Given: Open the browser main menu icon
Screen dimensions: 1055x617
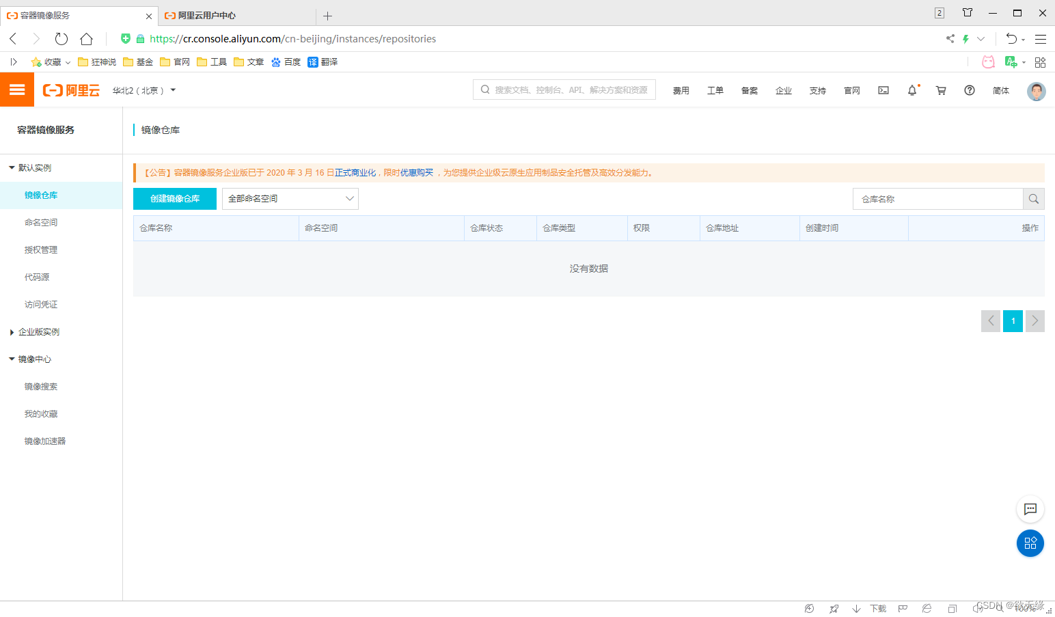Looking at the screenshot, I should 1041,39.
